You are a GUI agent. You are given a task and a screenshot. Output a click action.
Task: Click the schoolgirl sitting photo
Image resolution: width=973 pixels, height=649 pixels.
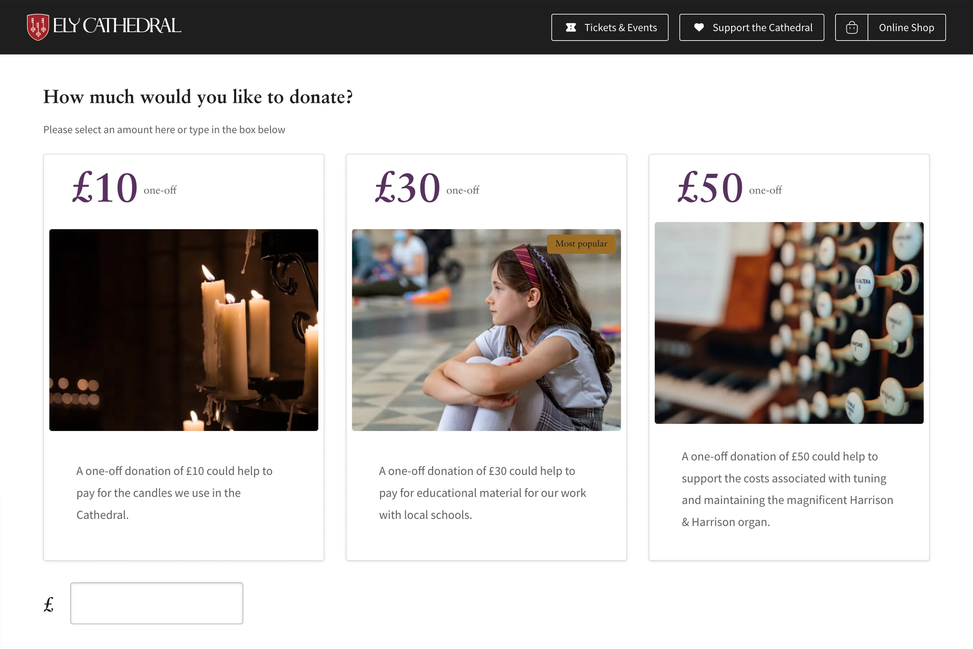(x=486, y=330)
